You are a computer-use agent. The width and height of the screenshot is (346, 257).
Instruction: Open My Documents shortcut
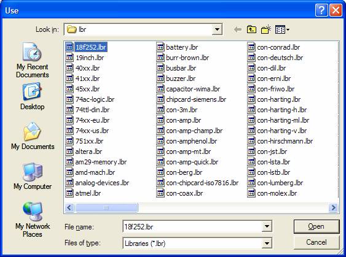33,136
